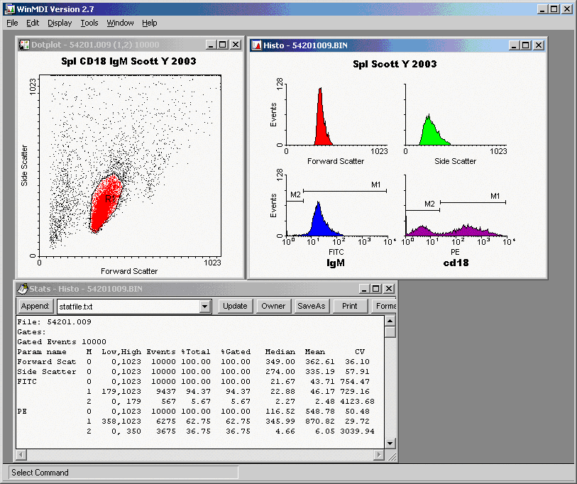The width and height of the screenshot is (577, 484).
Task: Open the Window menu
Action: [120, 23]
